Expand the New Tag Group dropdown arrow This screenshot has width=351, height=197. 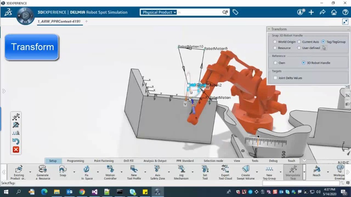coord(280,172)
